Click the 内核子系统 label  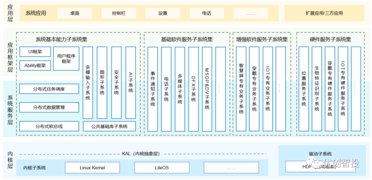(35, 168)
